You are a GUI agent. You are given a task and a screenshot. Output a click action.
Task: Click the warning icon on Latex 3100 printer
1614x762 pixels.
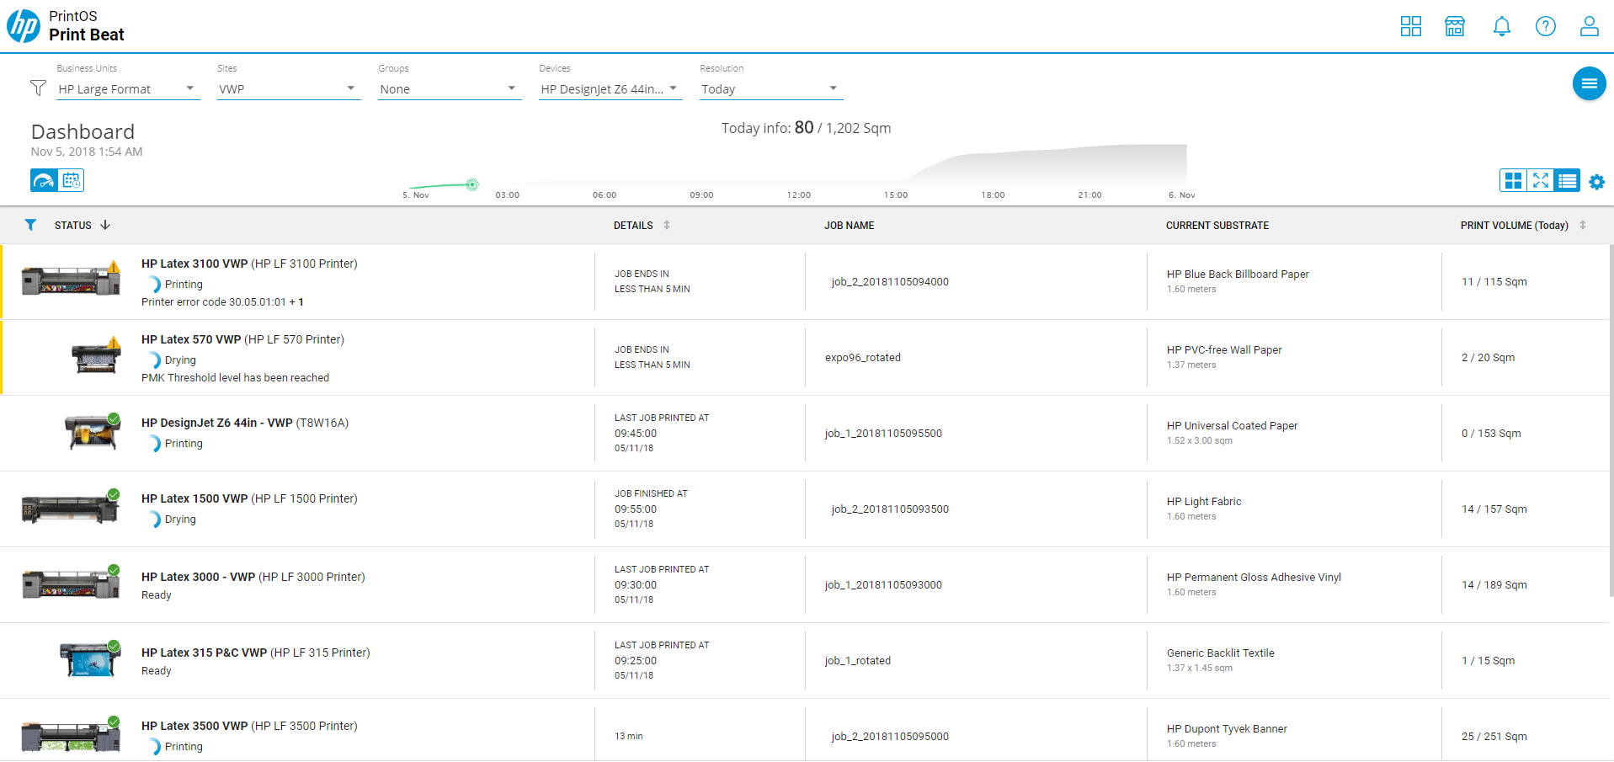(x=114, y=267)
